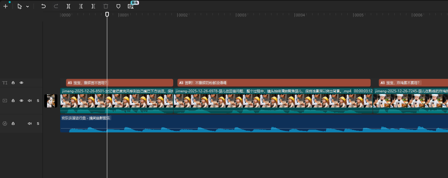Select the pointer selection tool
This screenshot has width=448, height=178.
click(x=20, y=6)
